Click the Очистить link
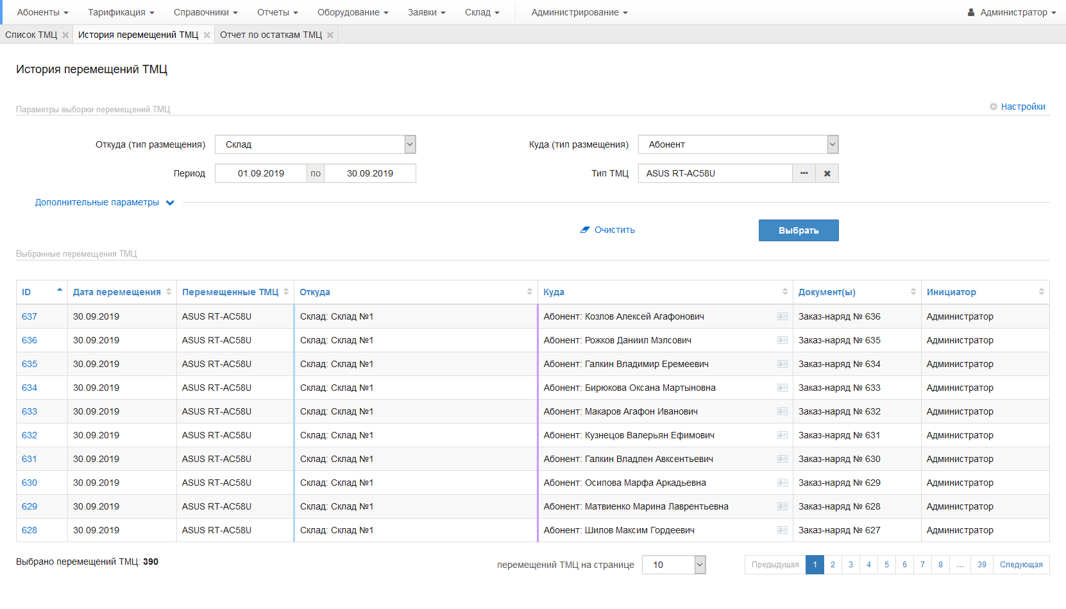The image size is (1066, 609). click(x=614, y=230)
